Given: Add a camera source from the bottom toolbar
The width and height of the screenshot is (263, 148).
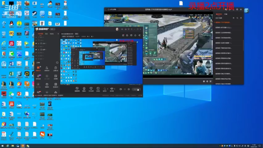Looking at the screenshot, I should [x=84, y=88].
